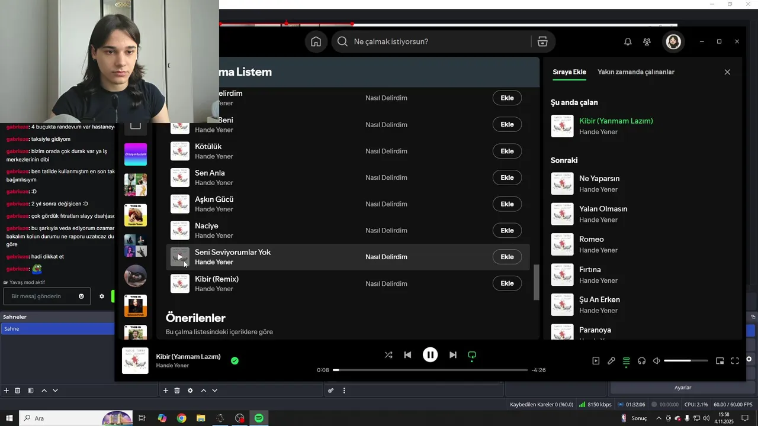Open the Windows Start menu
This screenshot has height=426, width=758.
[x=9, y=418]
